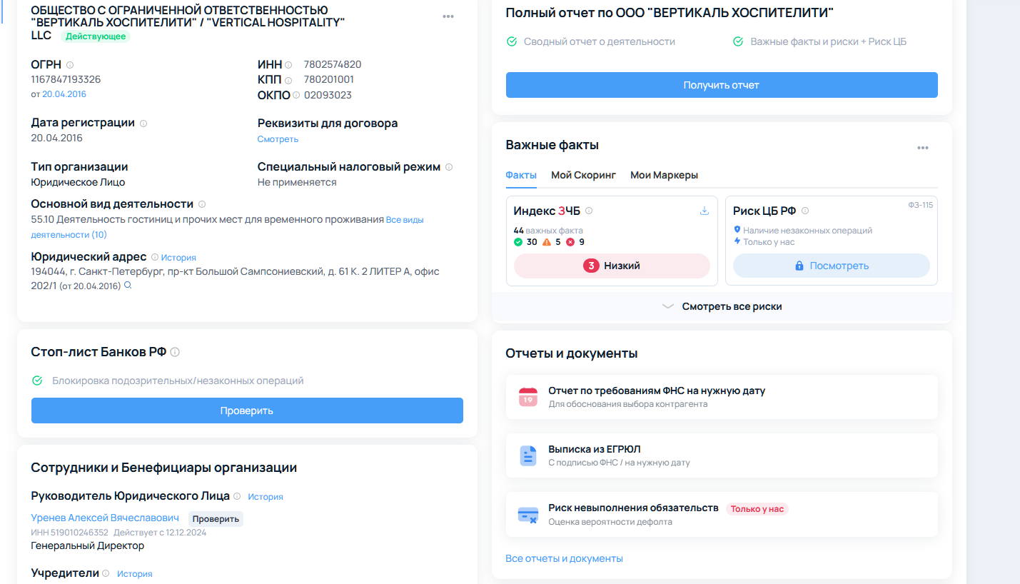Click the magnifier icon after legal address
The image size is (1020, 584).
128,286
